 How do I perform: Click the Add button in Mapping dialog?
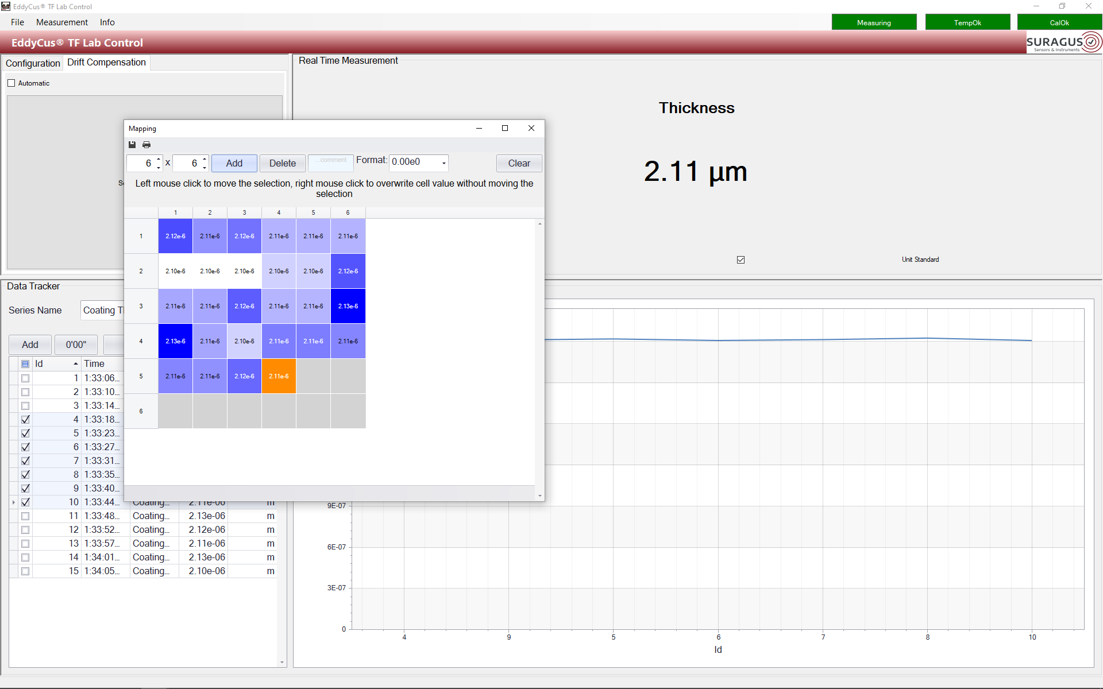[234, 162]
